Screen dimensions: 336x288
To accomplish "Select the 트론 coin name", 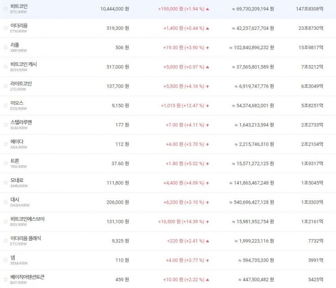I will click(15, 161).
